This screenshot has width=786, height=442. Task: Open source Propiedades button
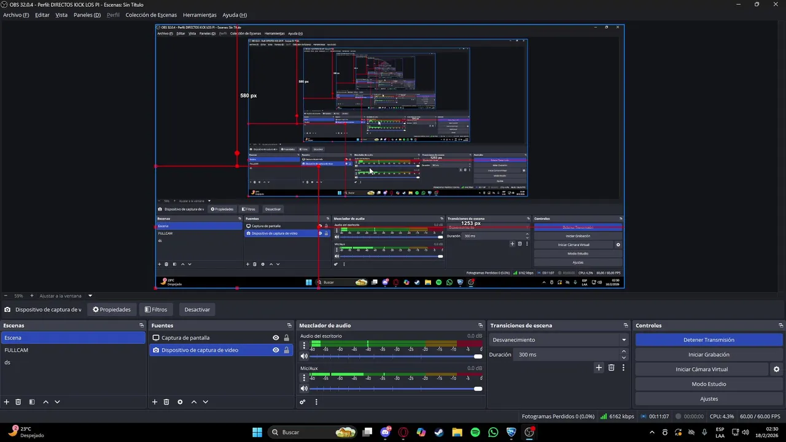point(111,309)
